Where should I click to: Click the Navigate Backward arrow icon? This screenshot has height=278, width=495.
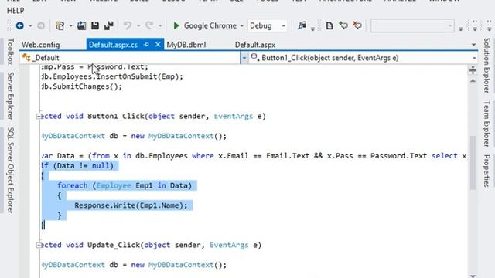click(x=20, y=25)
